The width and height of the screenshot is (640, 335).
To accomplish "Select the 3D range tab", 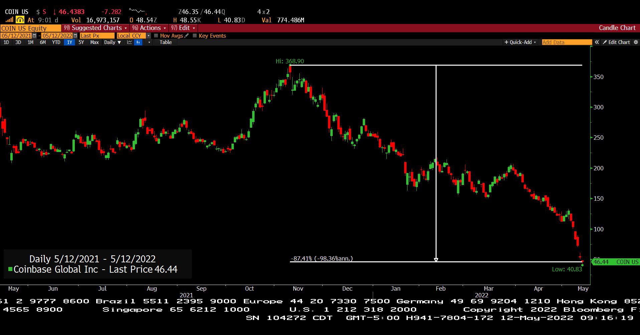I will 18,42.
